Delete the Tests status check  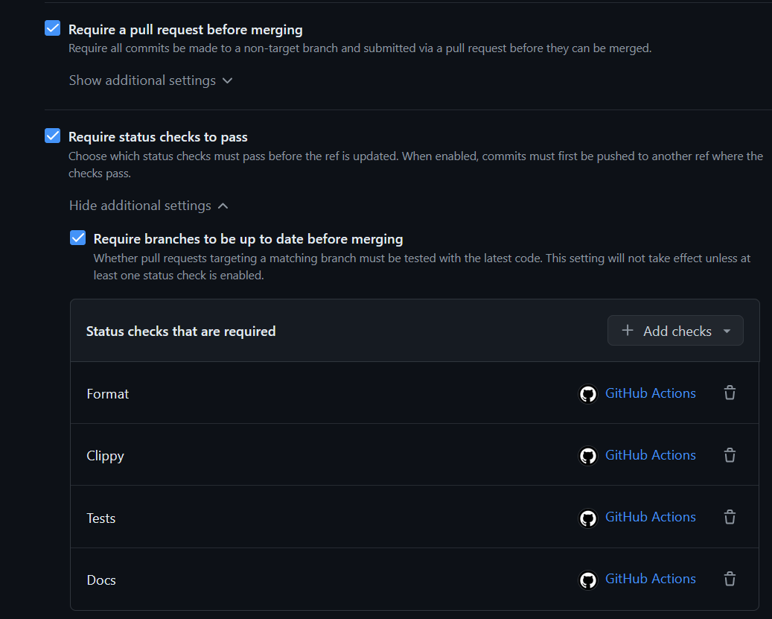(x=730, y=516)
